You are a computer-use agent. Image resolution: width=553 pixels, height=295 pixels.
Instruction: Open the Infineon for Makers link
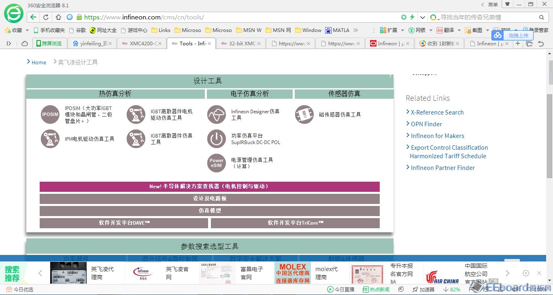(438, 136)
